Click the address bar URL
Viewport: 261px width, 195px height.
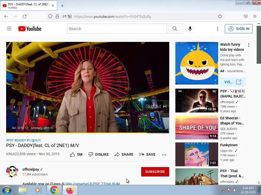click(112, 17)
